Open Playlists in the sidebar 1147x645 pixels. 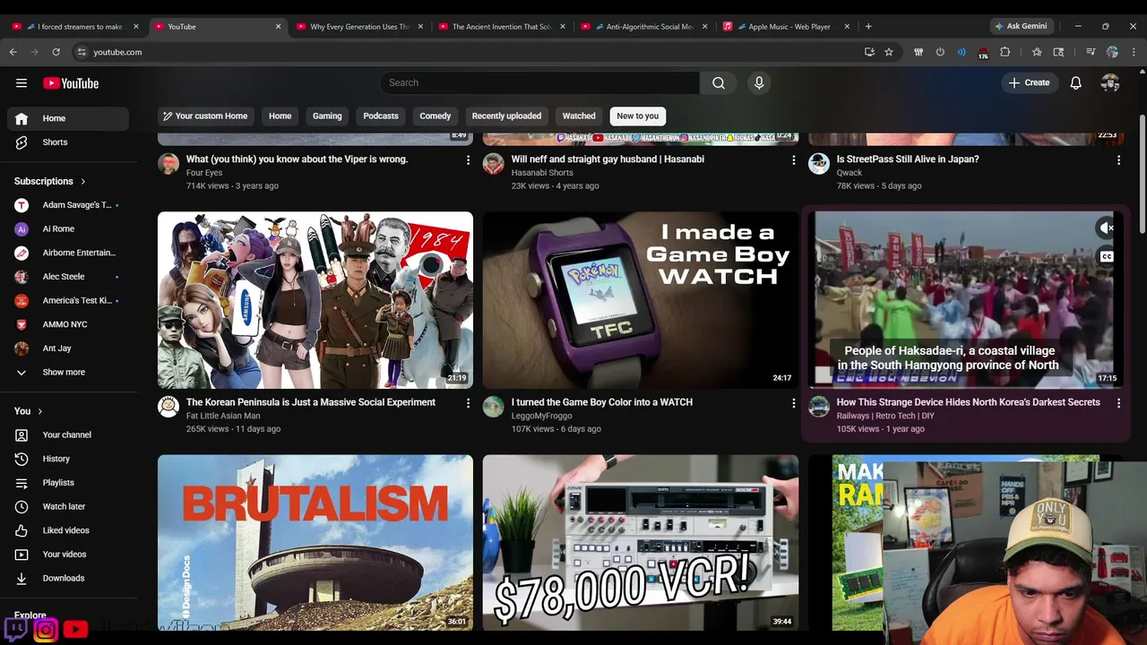click(x=68, y=483)
